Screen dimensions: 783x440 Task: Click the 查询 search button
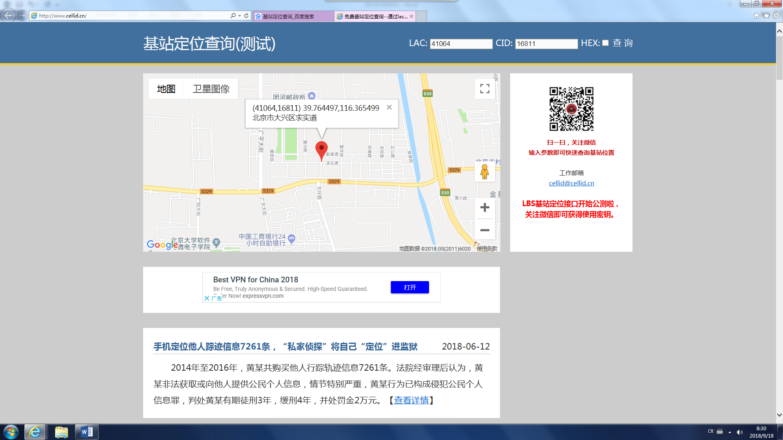point(622,43)
